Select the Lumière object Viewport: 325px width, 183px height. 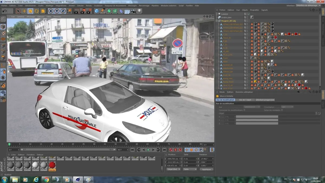225,14
